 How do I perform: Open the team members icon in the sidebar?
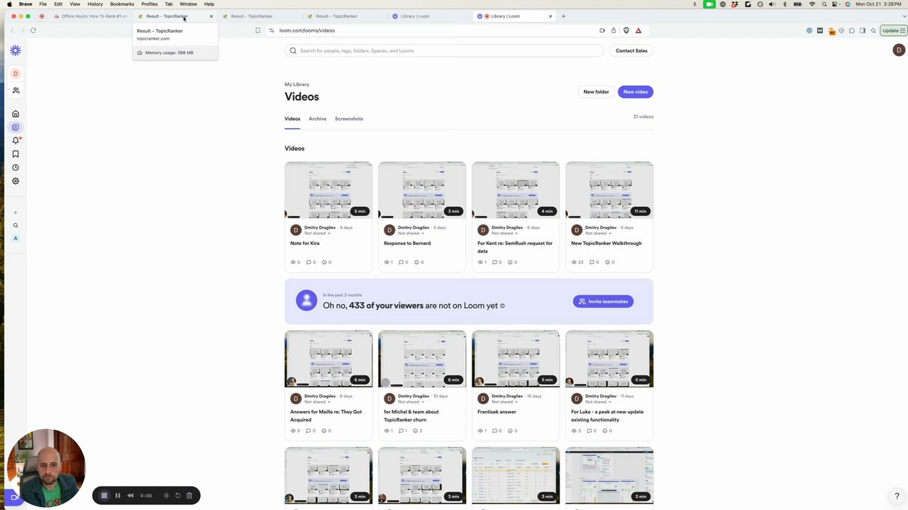16,91
